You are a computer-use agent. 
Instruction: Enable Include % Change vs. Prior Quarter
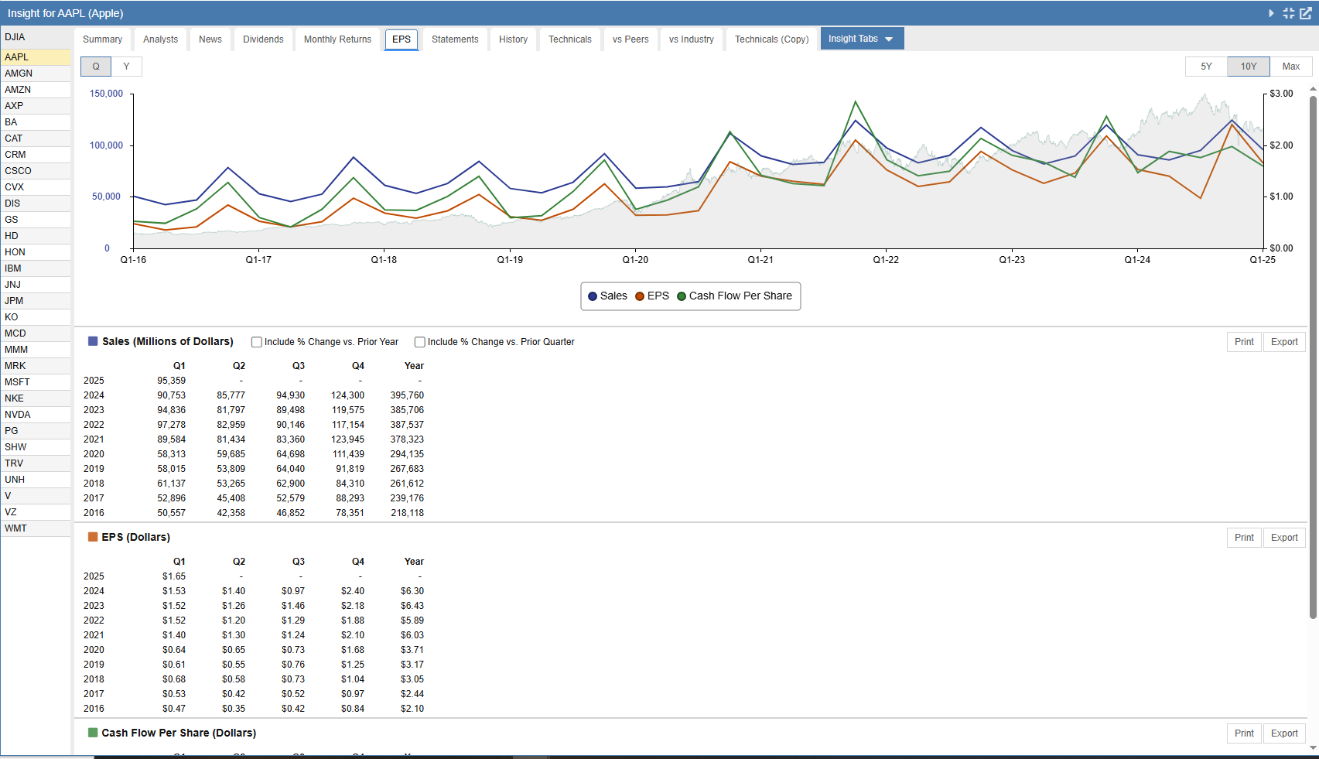tap(420, 342)
